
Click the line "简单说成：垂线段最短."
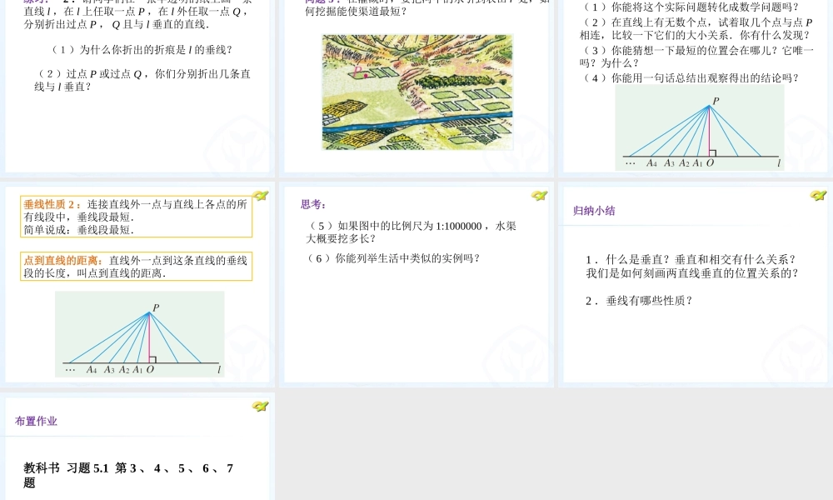(x=78, y=230)
